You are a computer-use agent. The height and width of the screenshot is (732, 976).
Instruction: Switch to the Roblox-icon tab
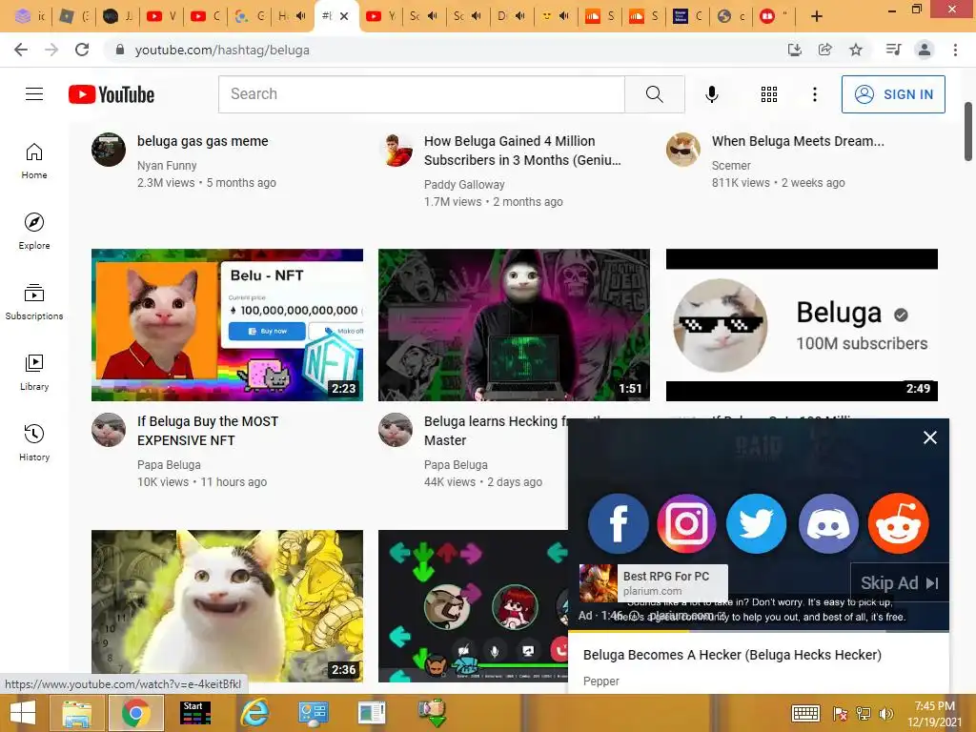tap(74, 16)
